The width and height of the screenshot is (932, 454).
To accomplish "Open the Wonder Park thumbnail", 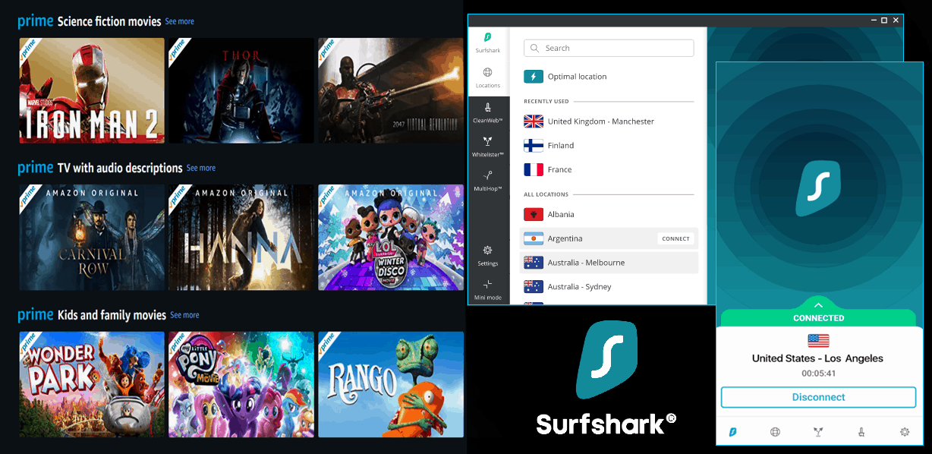I will click(92, 384).
